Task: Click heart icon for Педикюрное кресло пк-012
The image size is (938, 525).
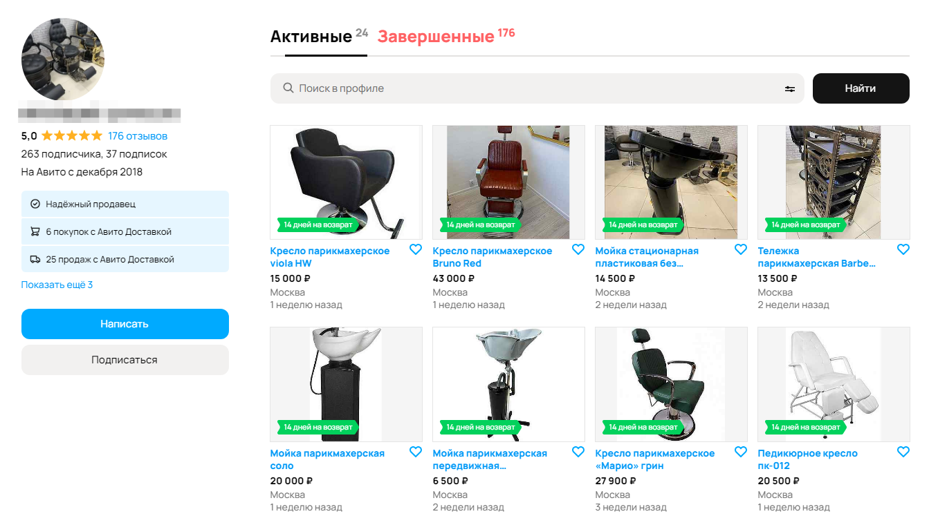Action: 903,452
